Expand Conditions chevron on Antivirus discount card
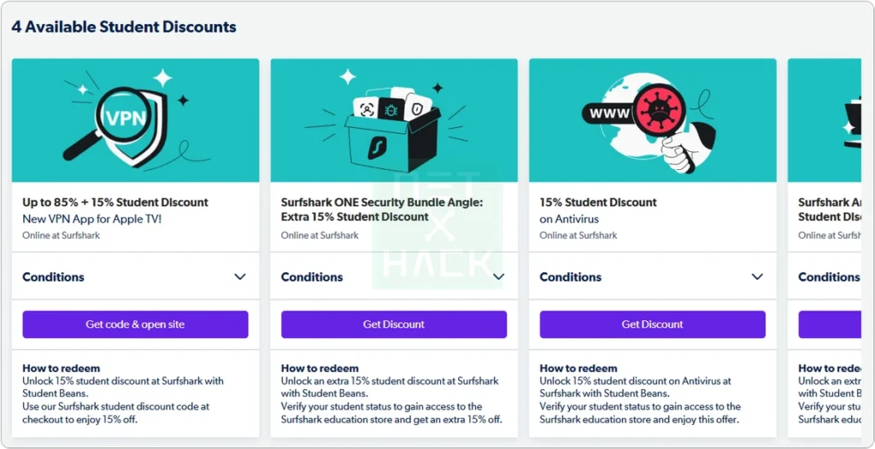The height and width of the screenshot is (449, 875). tap(757, 277)
